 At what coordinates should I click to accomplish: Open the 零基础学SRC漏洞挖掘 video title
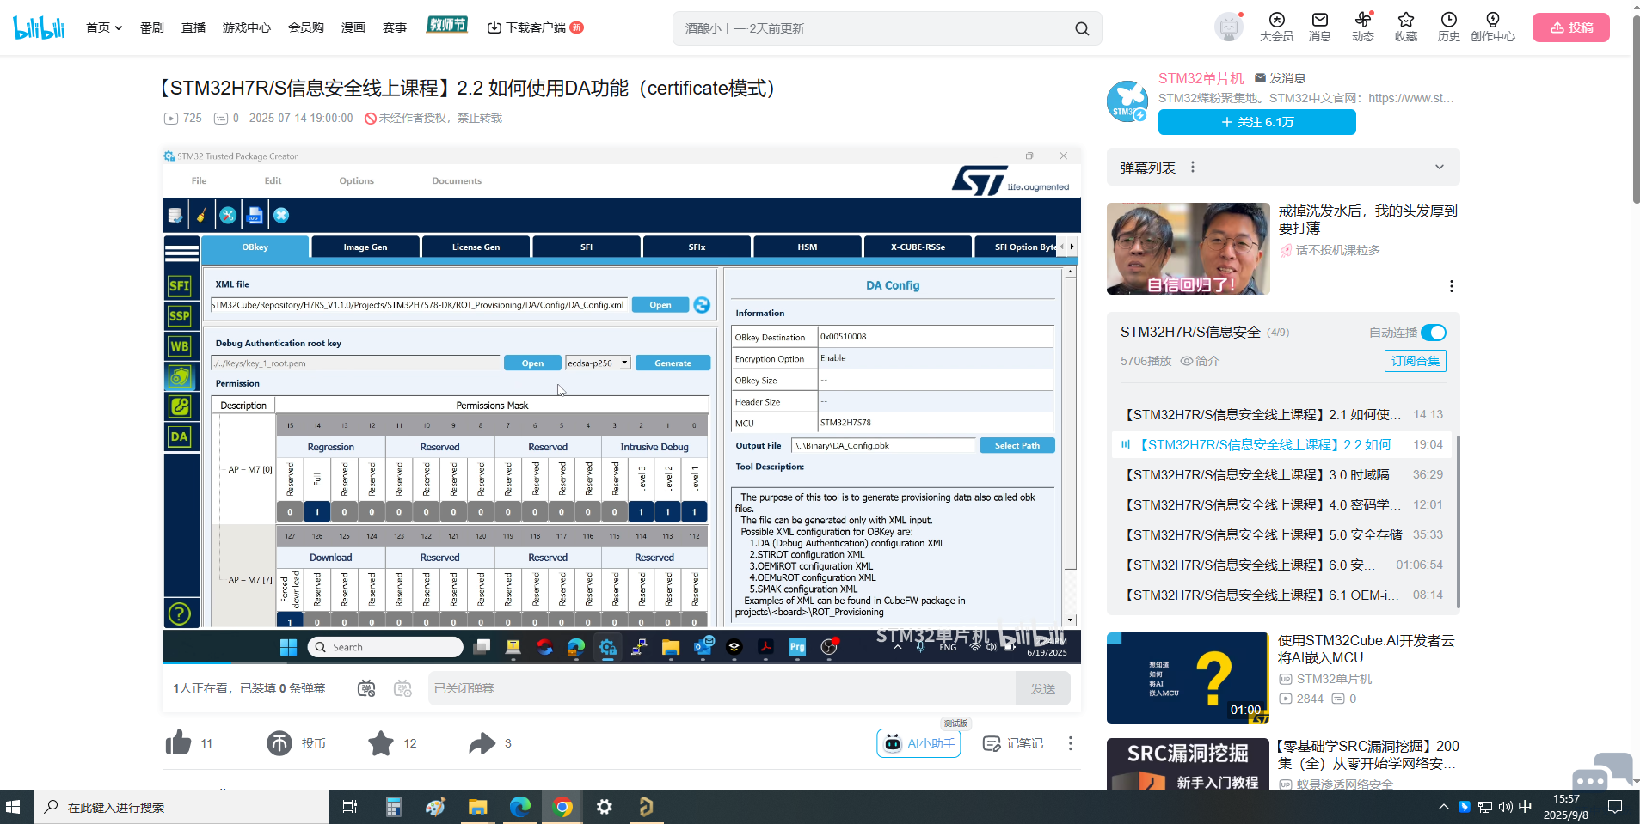pos(1368,754)
